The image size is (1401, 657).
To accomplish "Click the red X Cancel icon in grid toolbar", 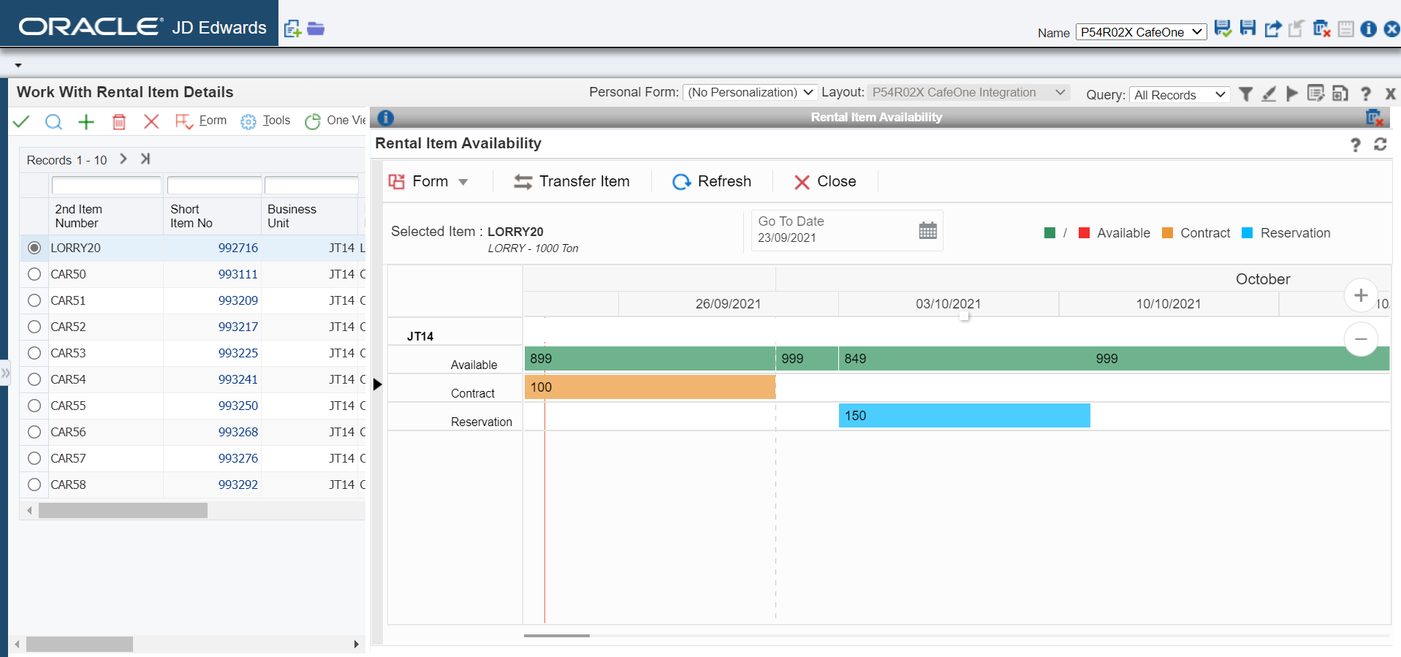I will point(151,121).
